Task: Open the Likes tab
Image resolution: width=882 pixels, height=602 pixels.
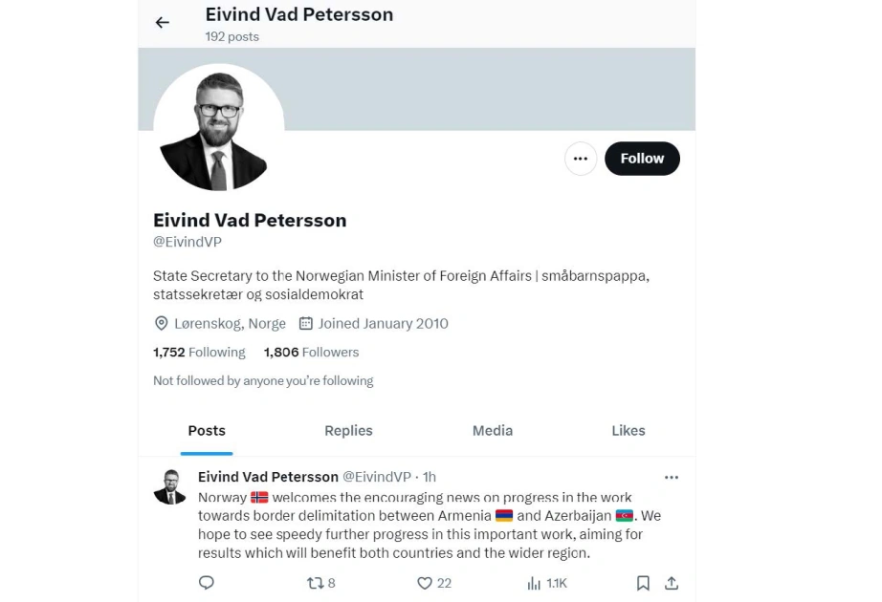Action: pyautogui.click(x=628, y=431)
